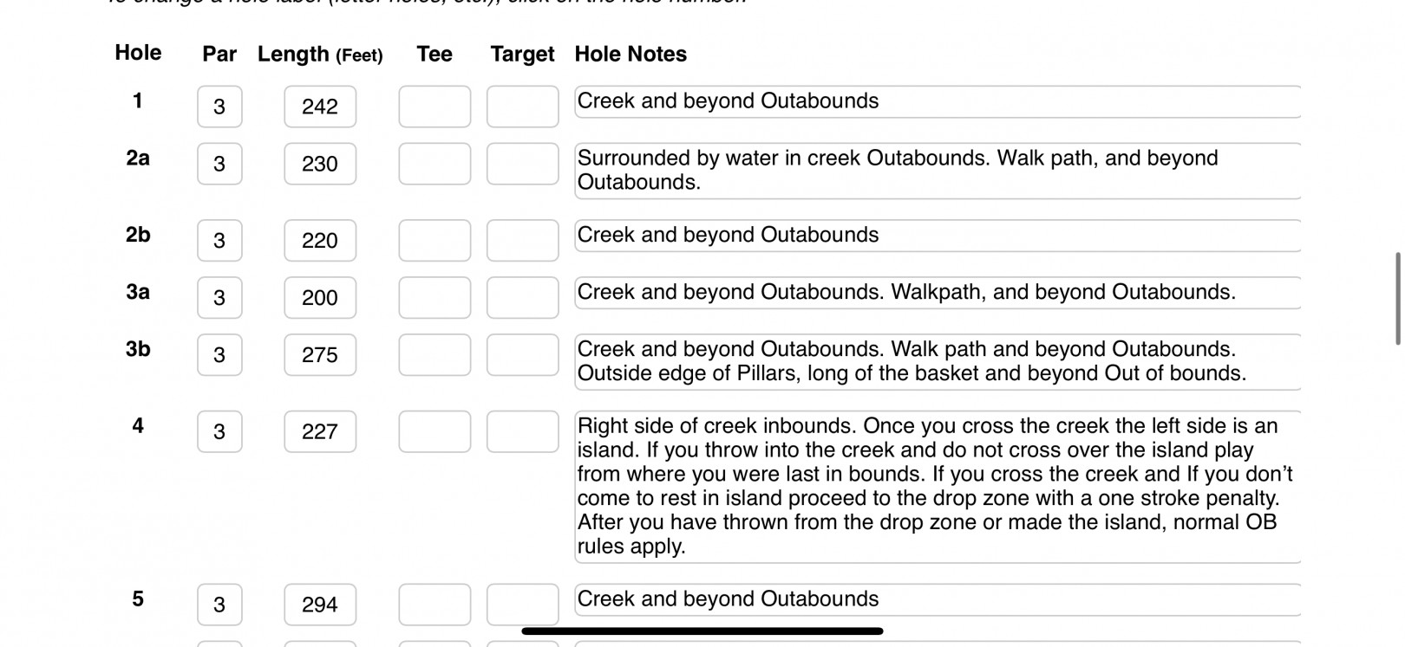Image resolution: width=1405 pixels, height=647 pixels.
Task: Click the Target field for hole 3b
Action: tap(522, 355)
